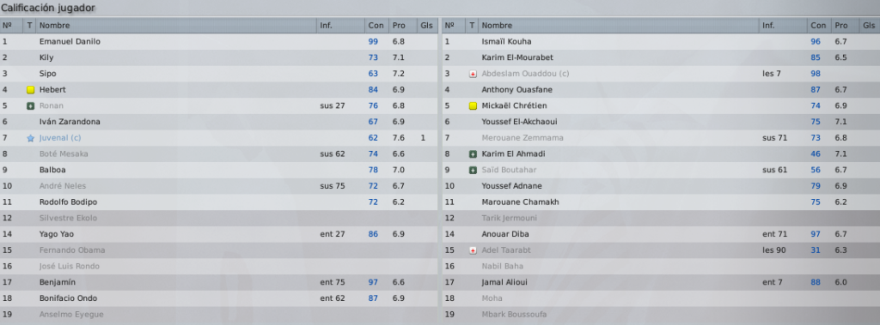The image size is (880, 325).
Task: Sort left table by Gls column
Action: [426, 25]
